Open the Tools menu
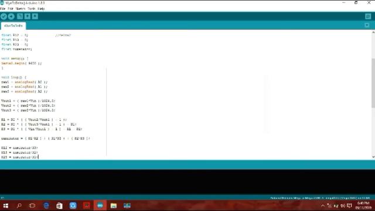375x211 pixels. (x=31, y=9)
